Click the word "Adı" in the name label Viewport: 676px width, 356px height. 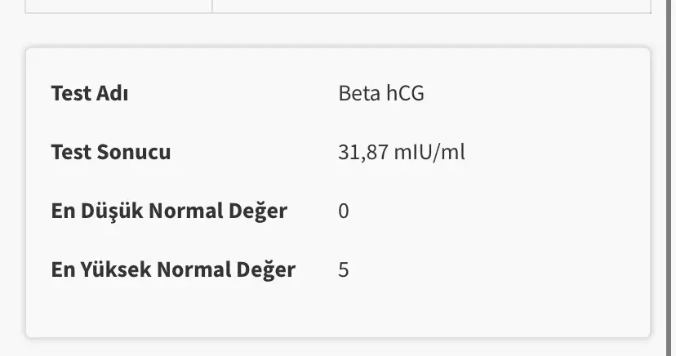[113, 93]
